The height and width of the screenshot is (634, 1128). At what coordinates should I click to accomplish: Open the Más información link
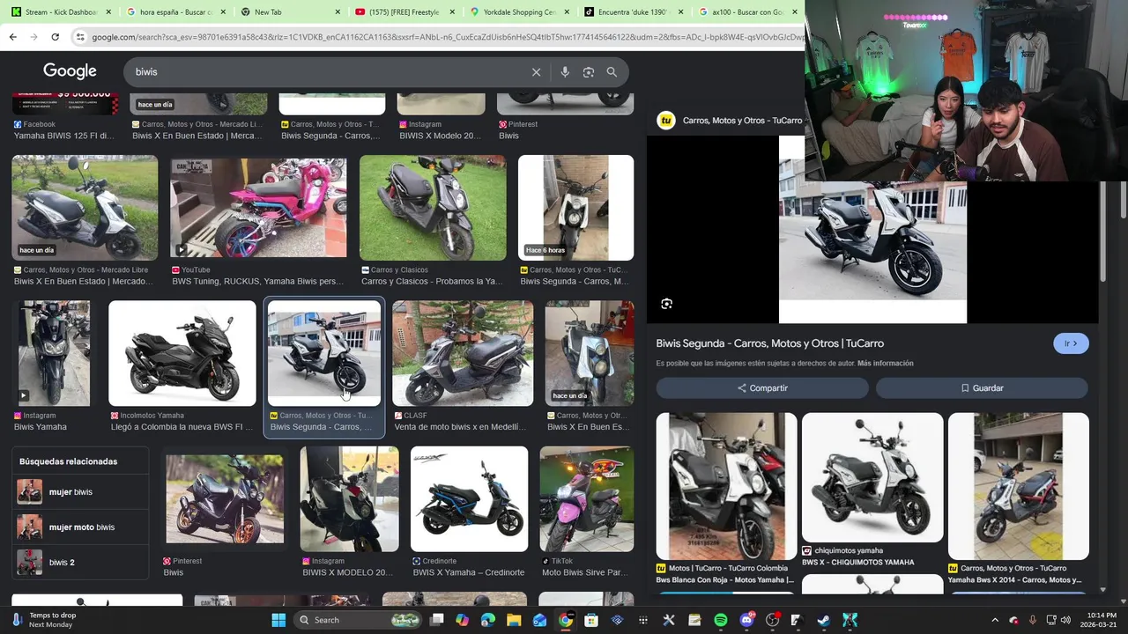885,364
